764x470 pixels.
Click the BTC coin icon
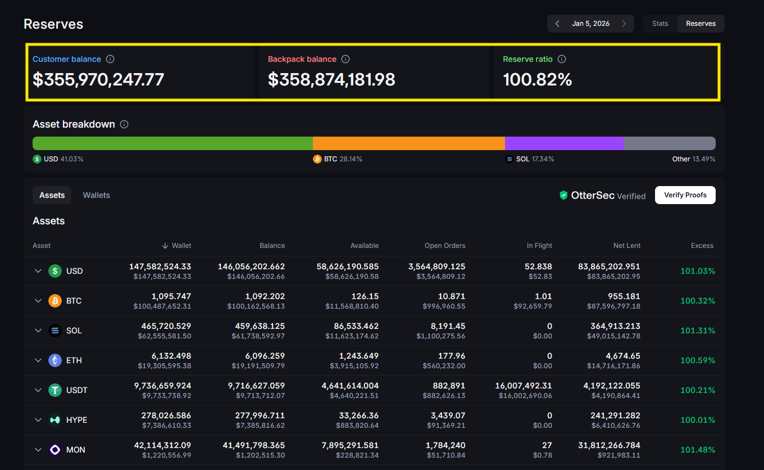54,301
